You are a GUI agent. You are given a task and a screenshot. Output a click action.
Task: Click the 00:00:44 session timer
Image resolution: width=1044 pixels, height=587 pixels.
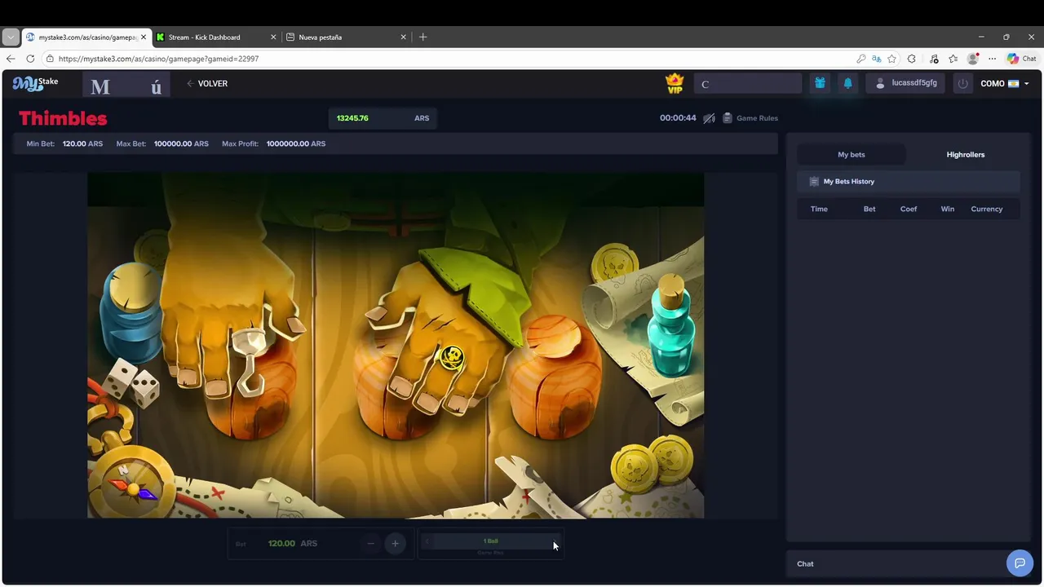click(678, 118)
